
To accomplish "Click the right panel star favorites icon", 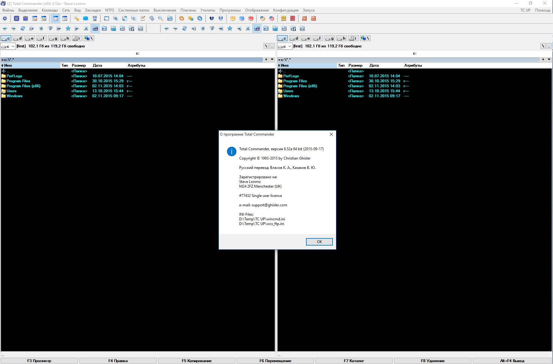I will (230, 28).
